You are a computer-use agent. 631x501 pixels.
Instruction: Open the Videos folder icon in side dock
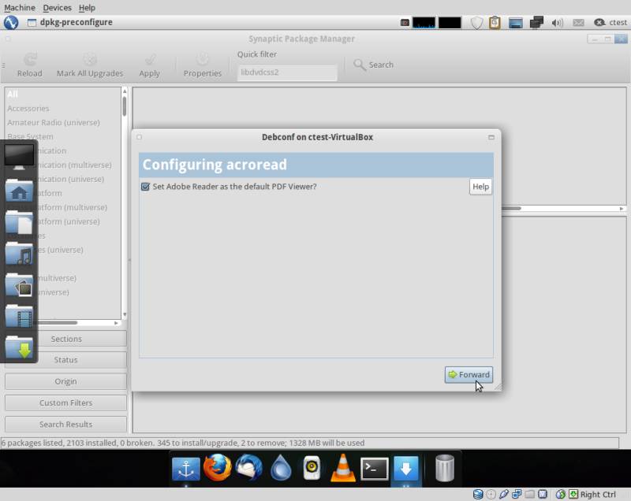point(19,316)
